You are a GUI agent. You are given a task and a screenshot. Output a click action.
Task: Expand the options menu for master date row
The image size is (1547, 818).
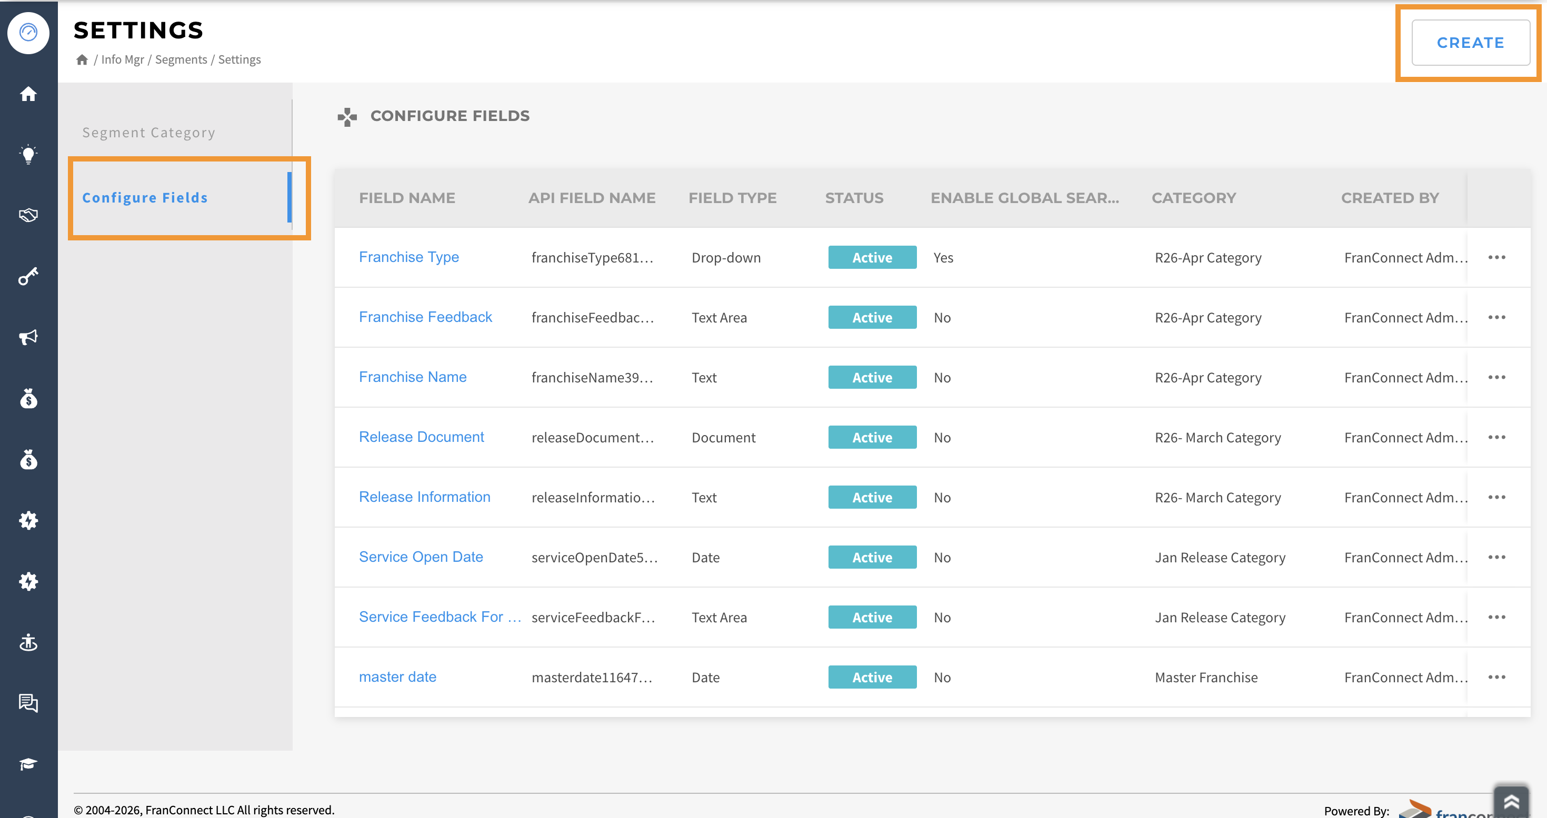(x=1496, y=677)
